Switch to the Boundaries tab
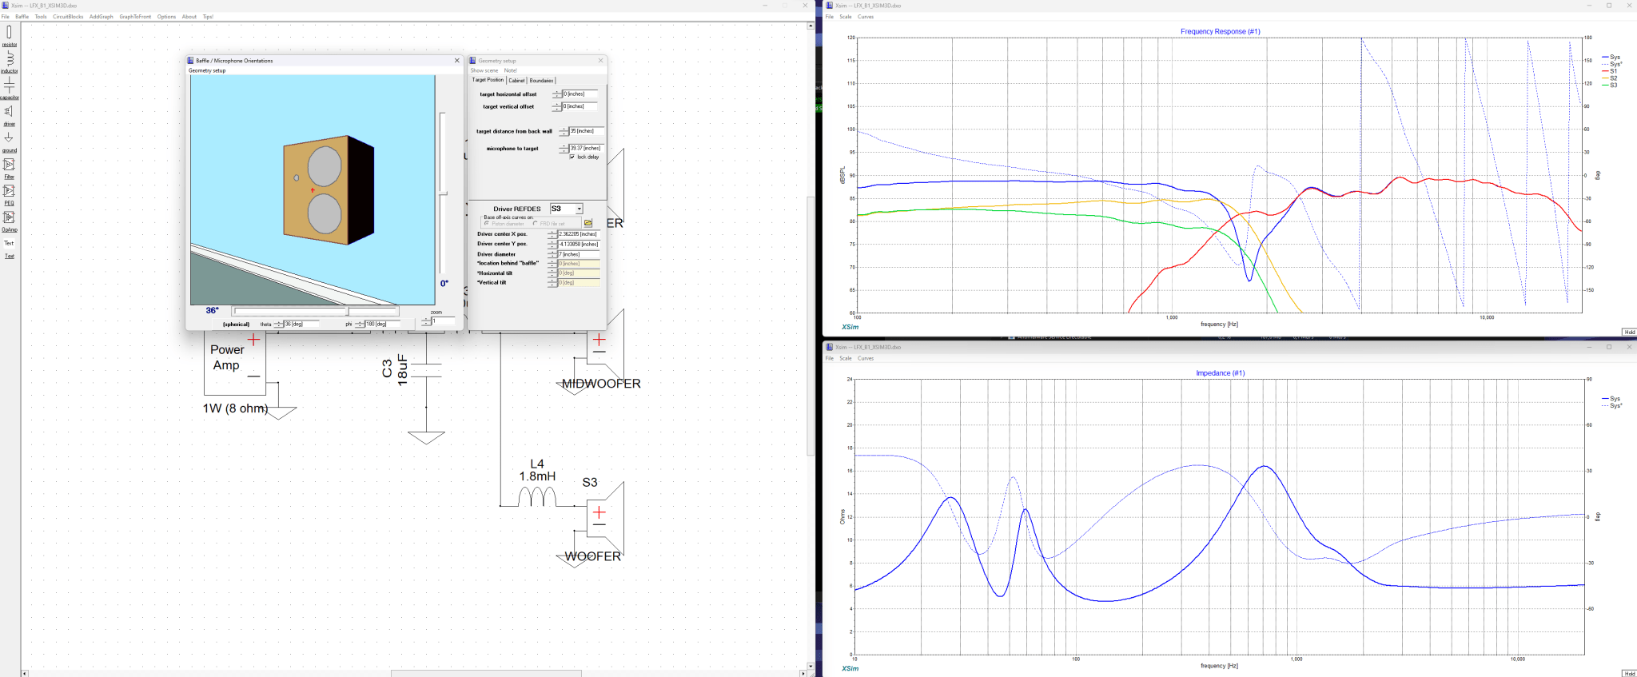This screenshot has width=1637, height=677. click(x=541, y=81)
